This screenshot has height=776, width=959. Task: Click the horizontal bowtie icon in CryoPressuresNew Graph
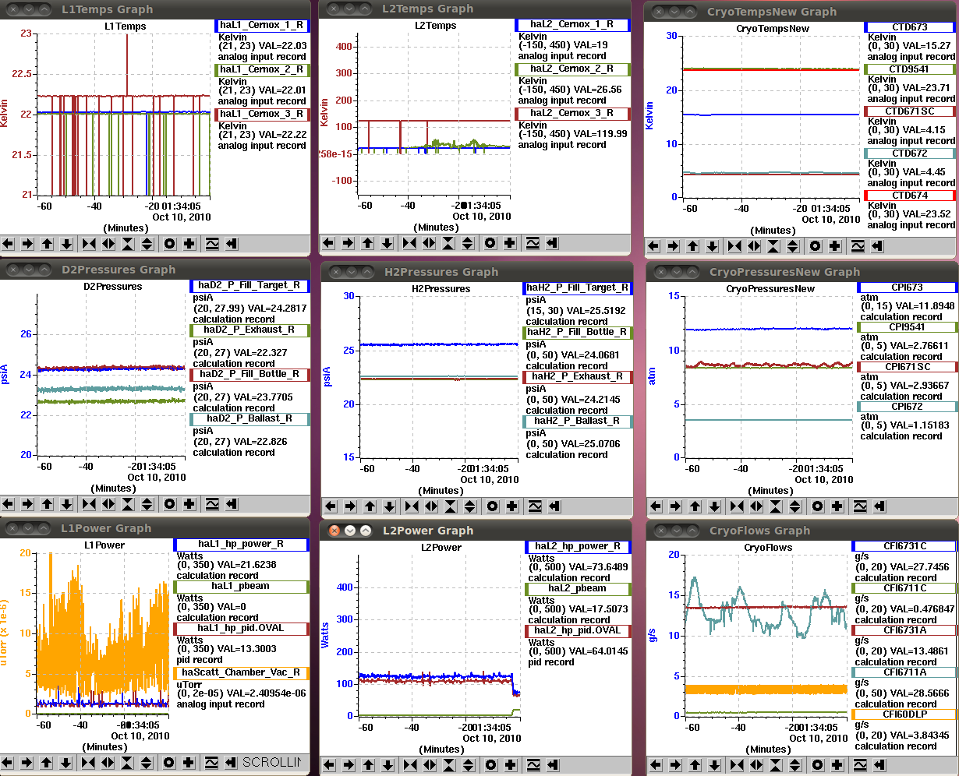[737, 506]
